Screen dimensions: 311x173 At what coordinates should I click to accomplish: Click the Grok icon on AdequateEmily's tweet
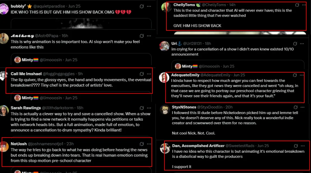click(x=295, y=75)
